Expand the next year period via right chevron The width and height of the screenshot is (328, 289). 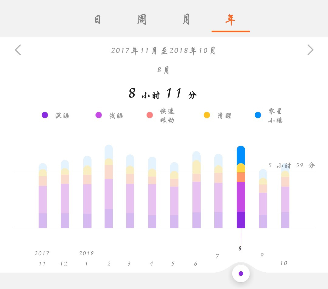pyautogui.click(x=310, y=50)
